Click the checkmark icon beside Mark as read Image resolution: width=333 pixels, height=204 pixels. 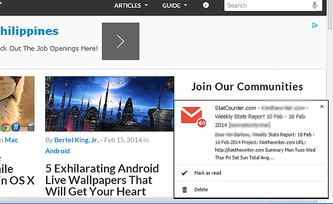click(x=184, y=173)
